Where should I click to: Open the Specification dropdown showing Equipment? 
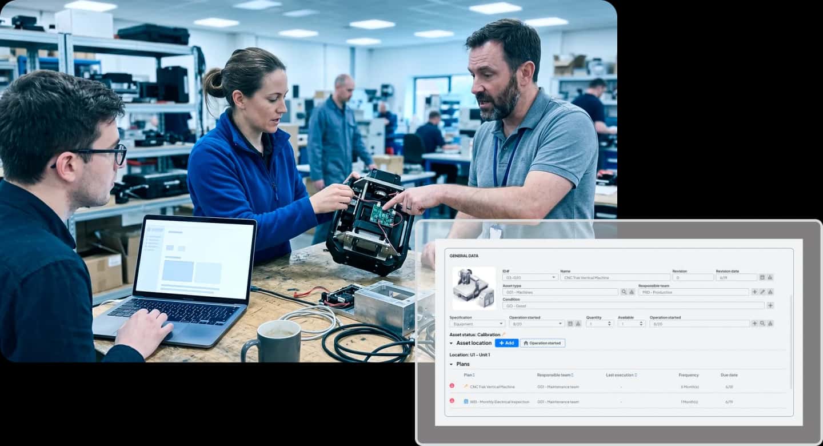pos(477,324)
